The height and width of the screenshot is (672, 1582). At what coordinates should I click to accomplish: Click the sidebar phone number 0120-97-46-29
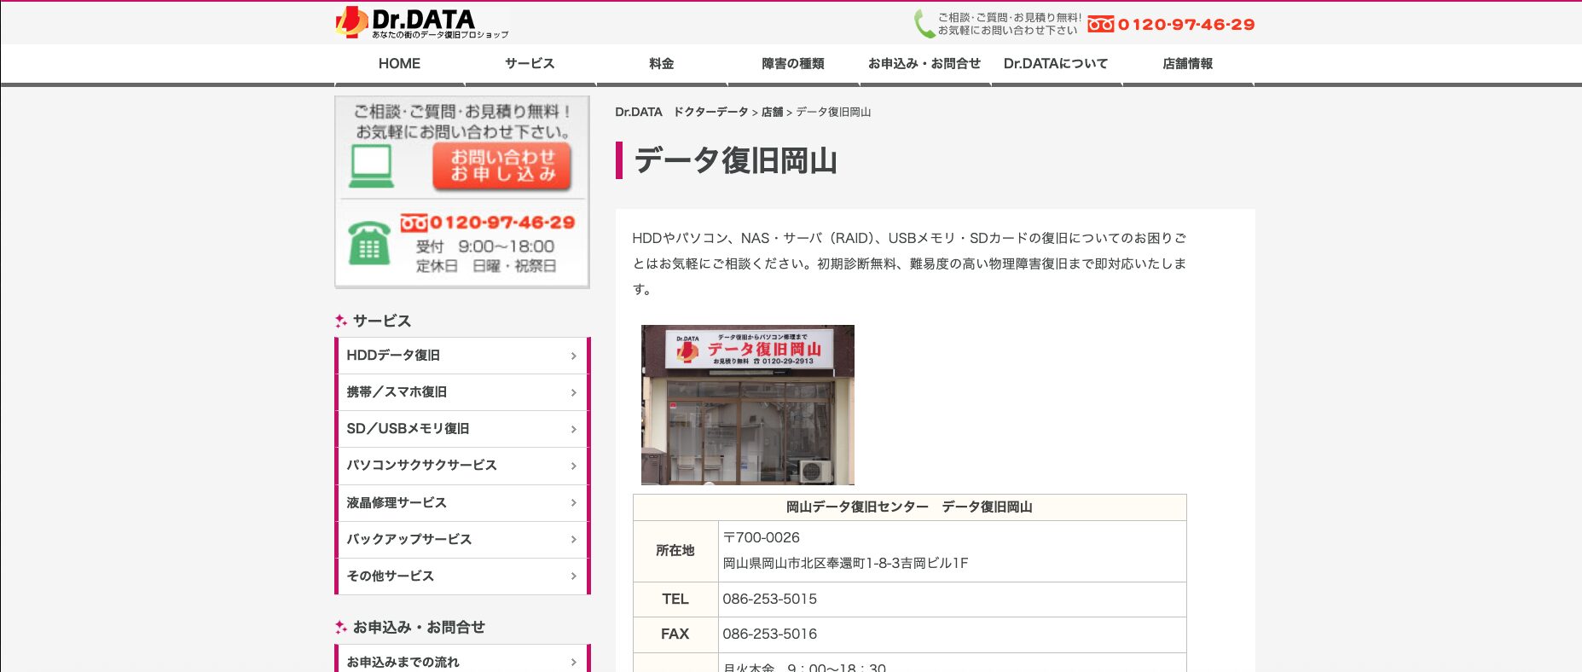[x=488, y=223]
